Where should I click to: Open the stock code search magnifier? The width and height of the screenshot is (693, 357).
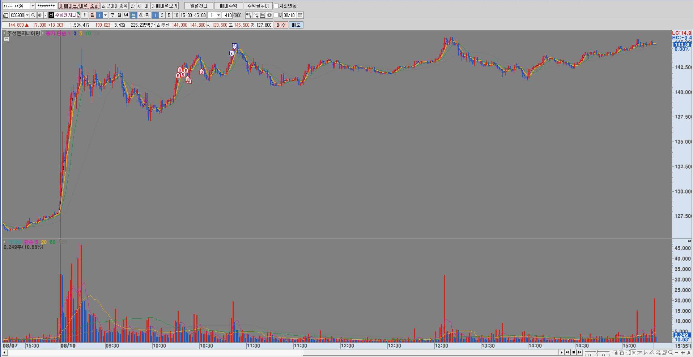coord(33,15)
